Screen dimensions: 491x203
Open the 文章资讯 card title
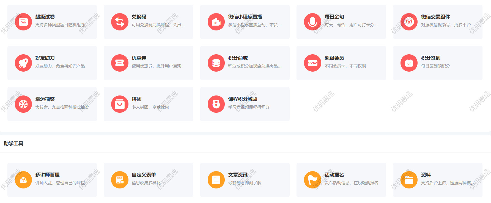(238, 175)
